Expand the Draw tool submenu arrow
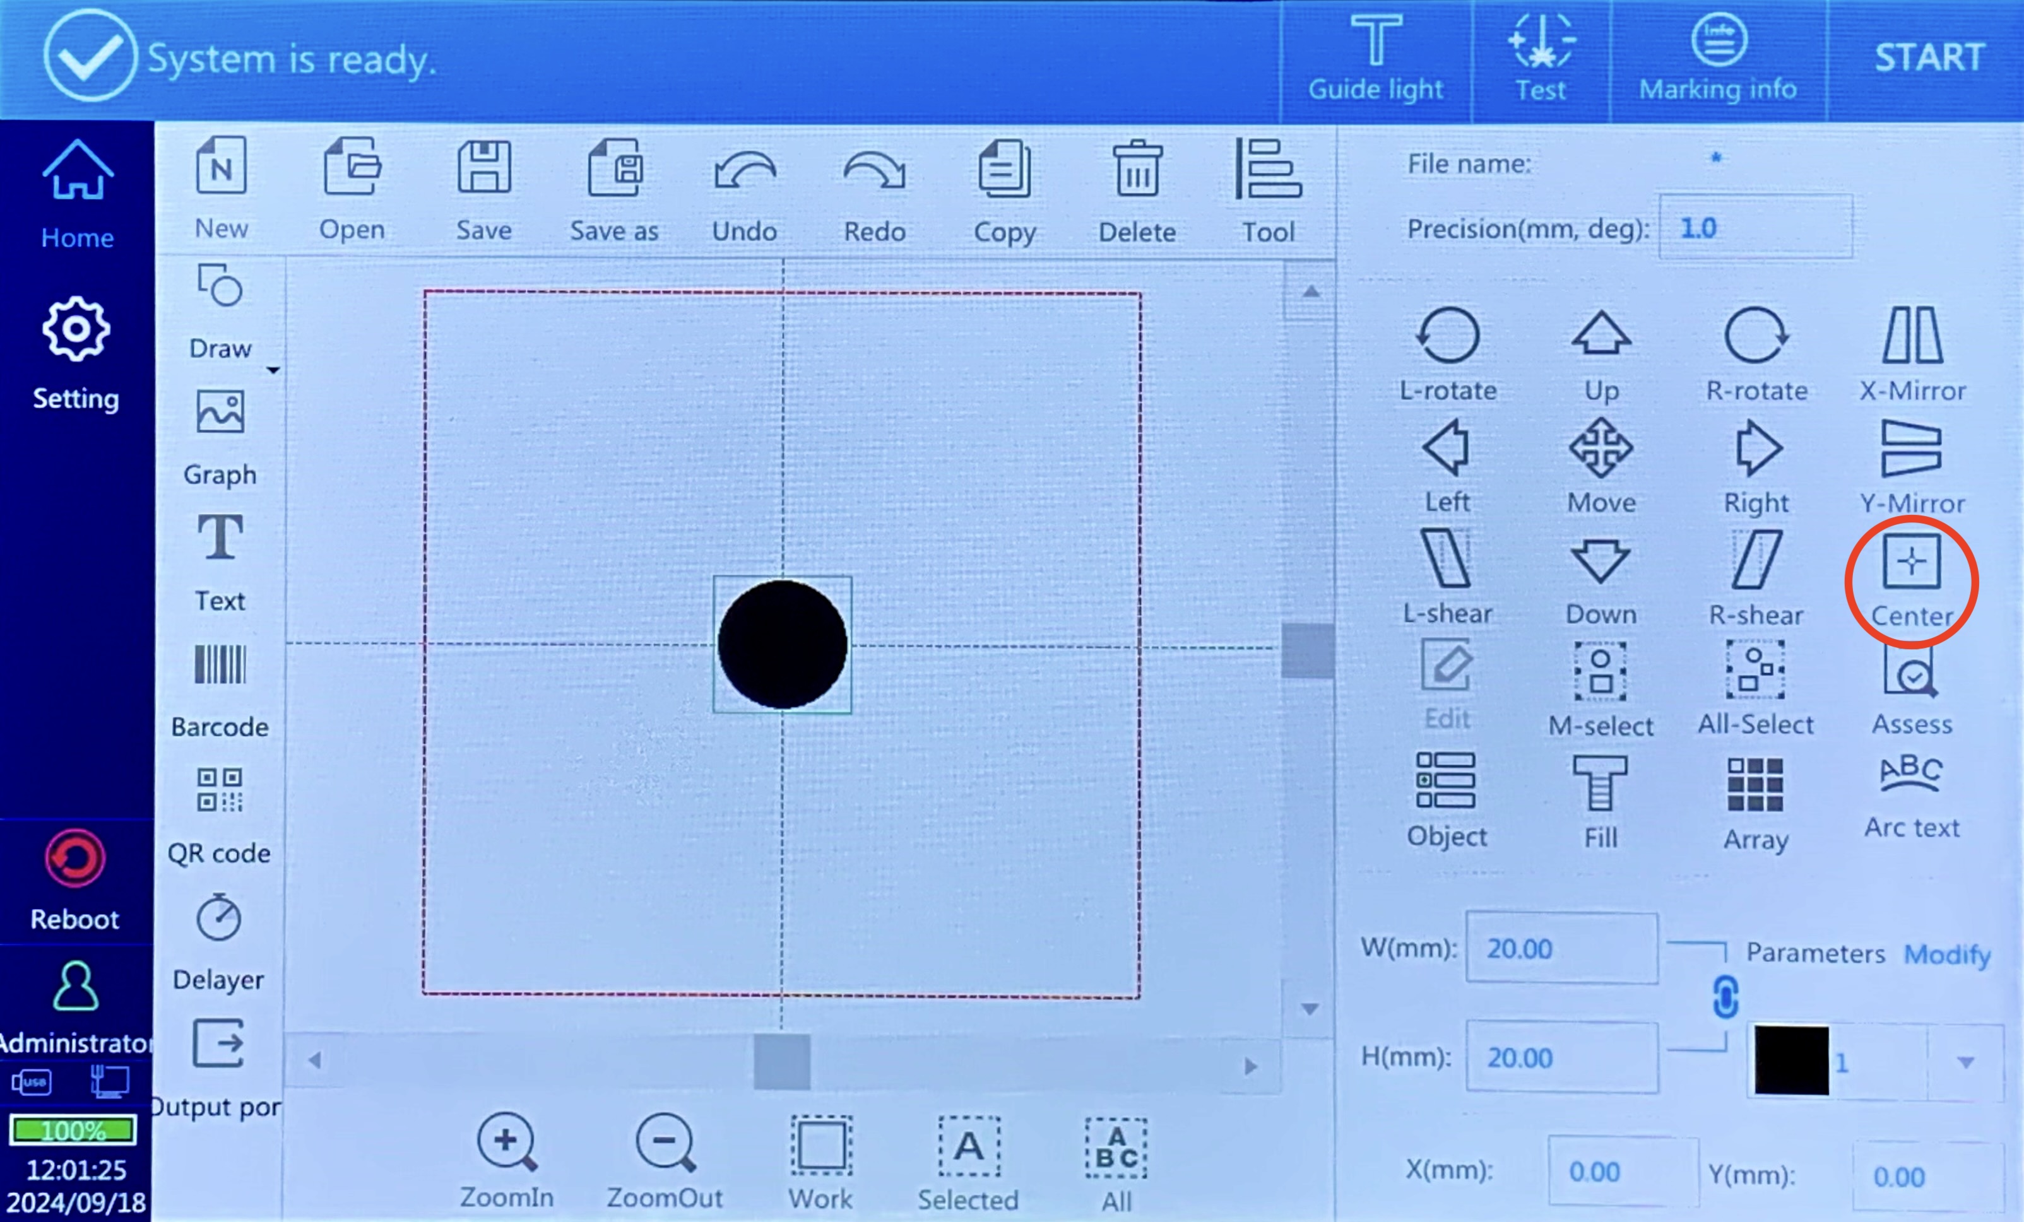The image size is (2024, 1222). (x=273, y=370)
